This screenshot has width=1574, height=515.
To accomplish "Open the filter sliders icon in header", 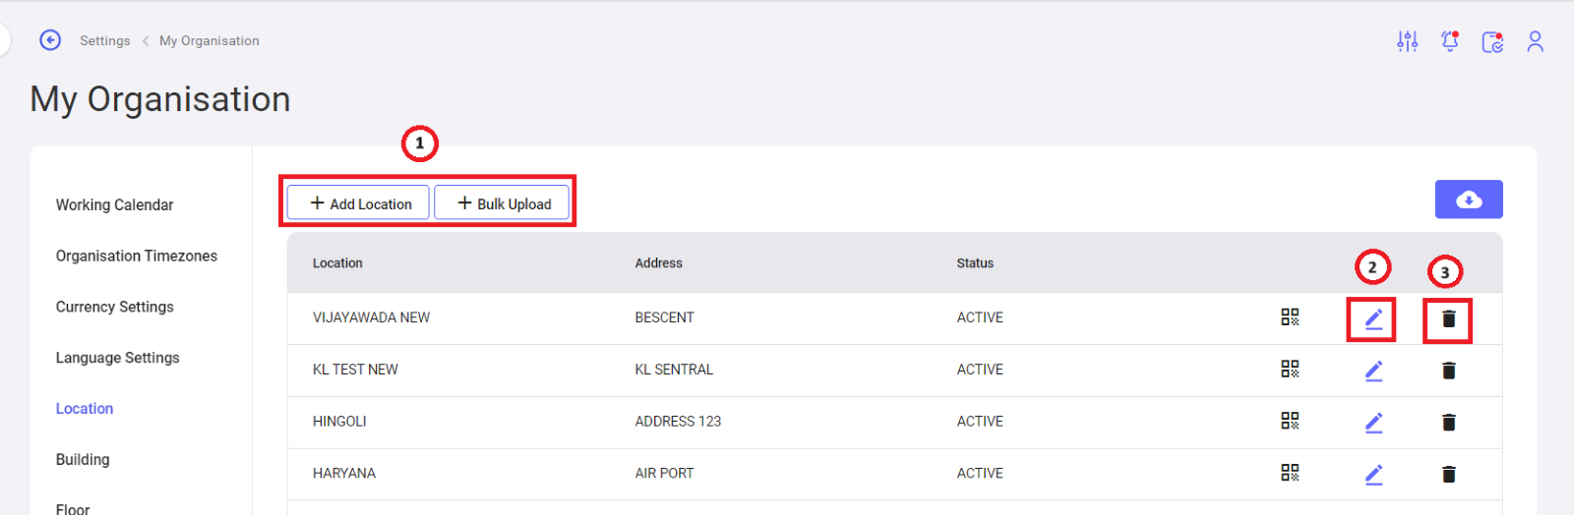I will pos(1408,41).
